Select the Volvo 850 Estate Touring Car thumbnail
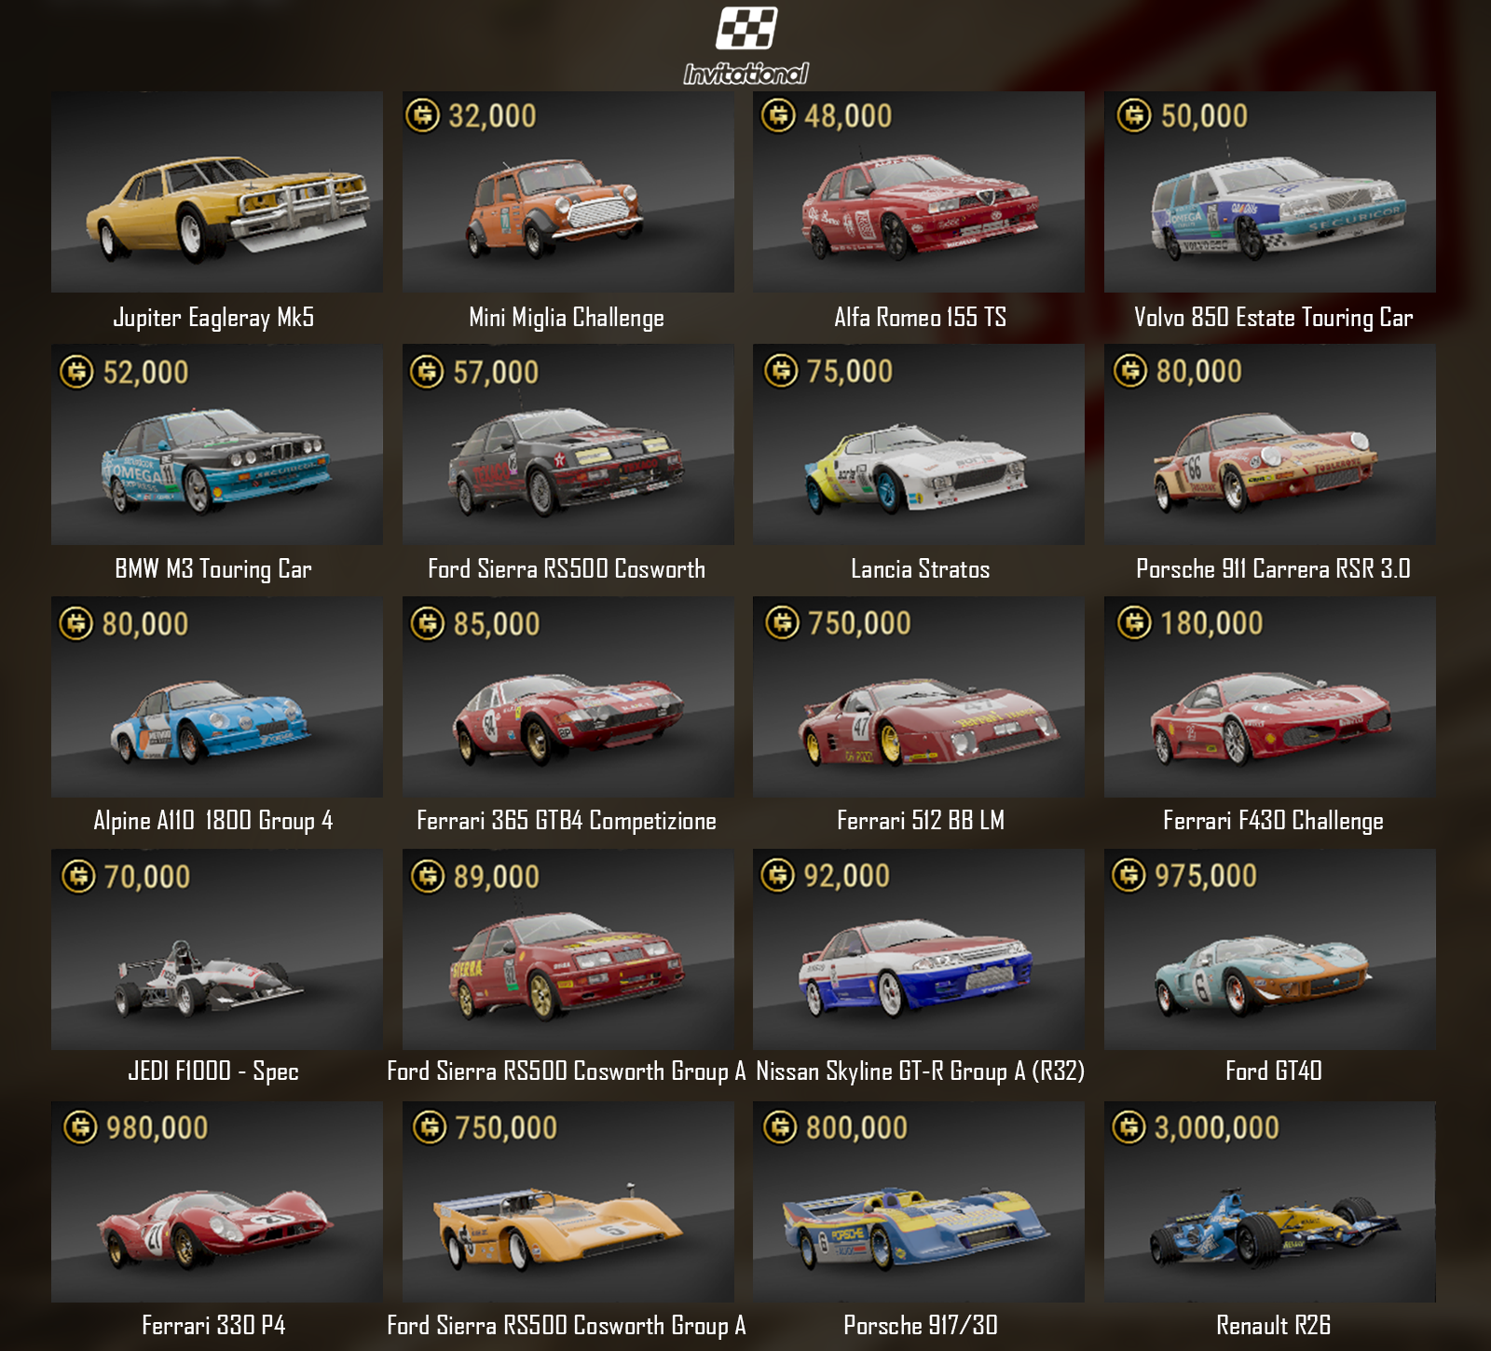 [x=1270, y=192]
